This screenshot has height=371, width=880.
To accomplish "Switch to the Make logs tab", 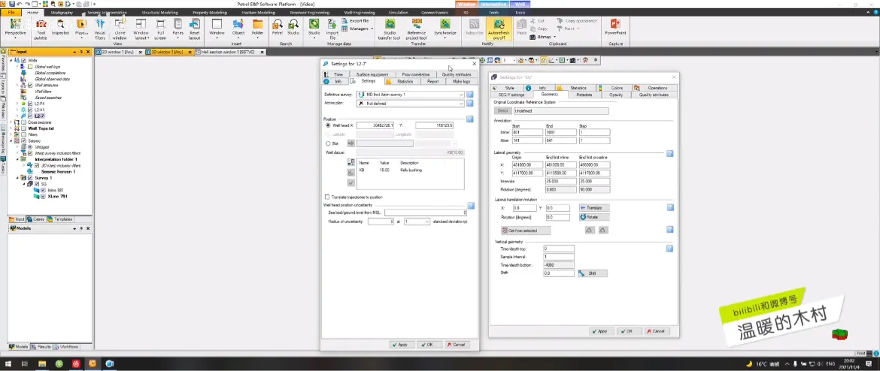I will 461,82.
